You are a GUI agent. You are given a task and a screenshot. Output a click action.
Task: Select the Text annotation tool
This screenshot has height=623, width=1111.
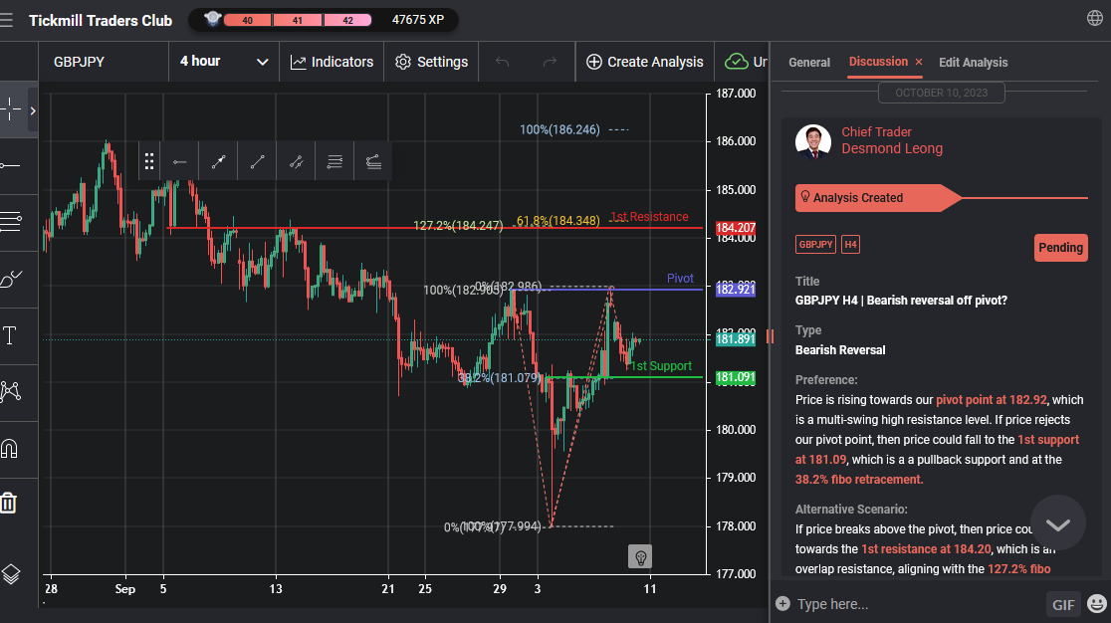(x=10, y=335)
